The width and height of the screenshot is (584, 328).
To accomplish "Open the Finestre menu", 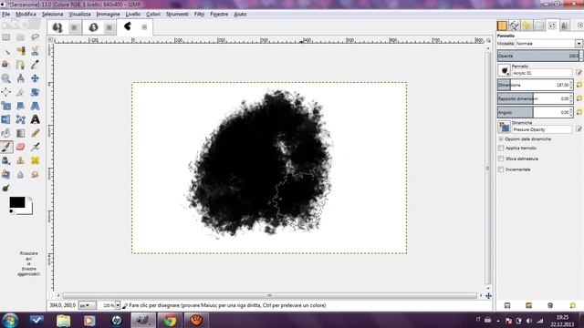I will pyautogui.click(x=219, y=15).
